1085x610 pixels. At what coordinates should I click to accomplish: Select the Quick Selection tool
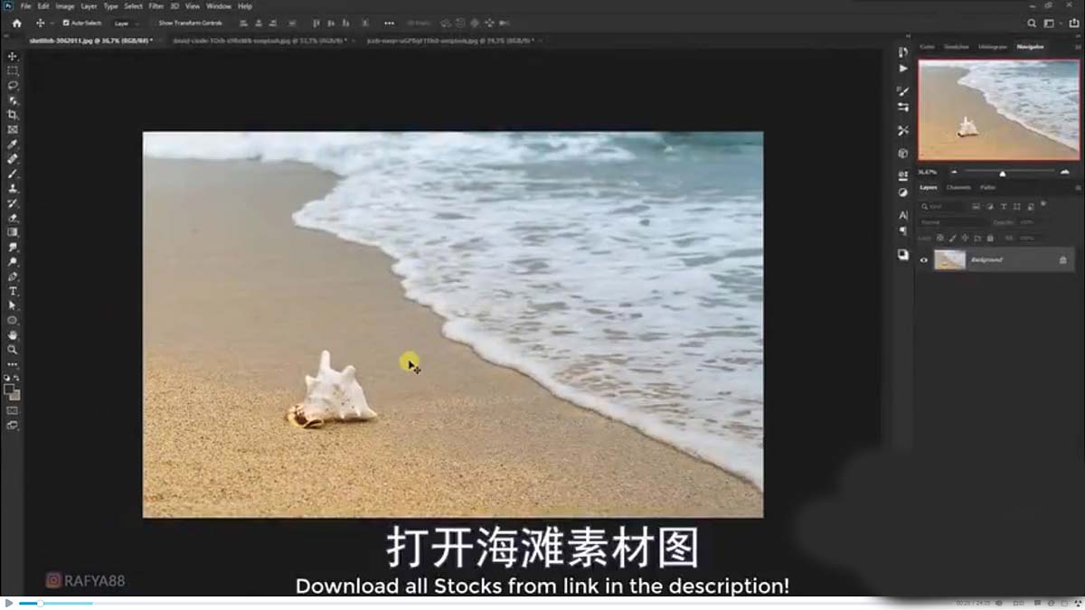(x=13, y=100)
